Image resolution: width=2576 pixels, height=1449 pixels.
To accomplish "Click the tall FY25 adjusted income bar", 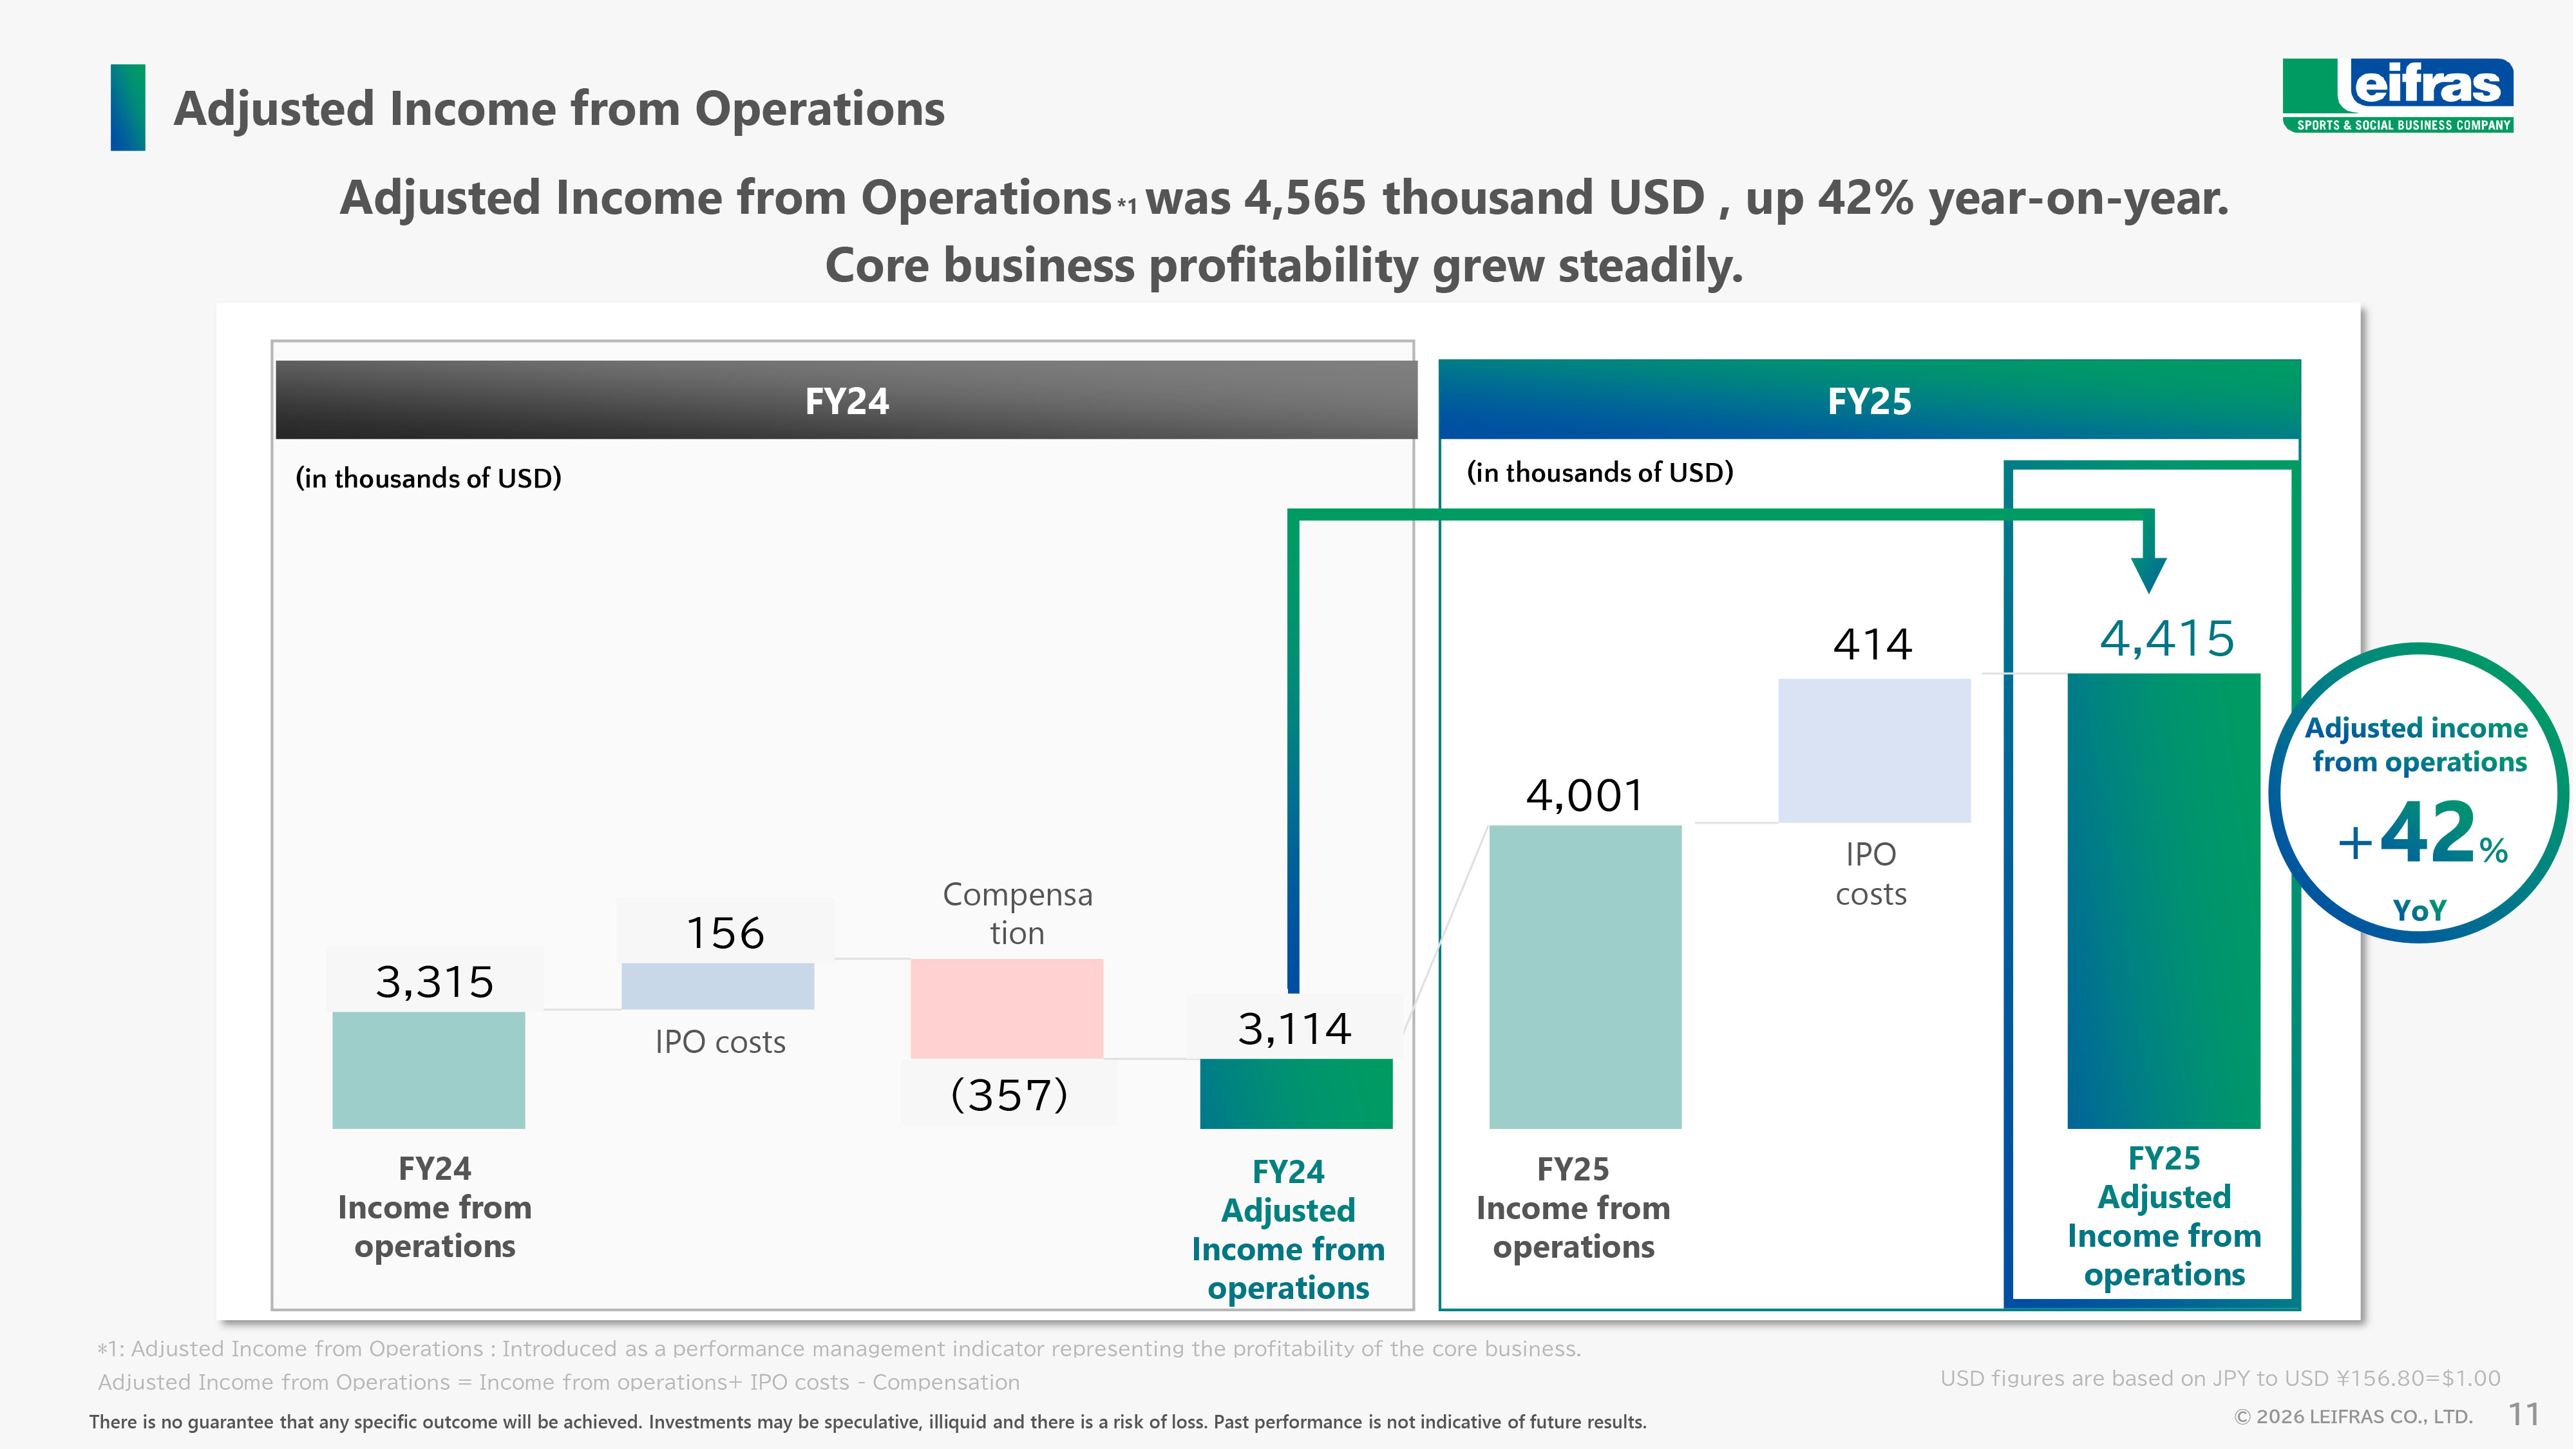I will click(2163, 900).
